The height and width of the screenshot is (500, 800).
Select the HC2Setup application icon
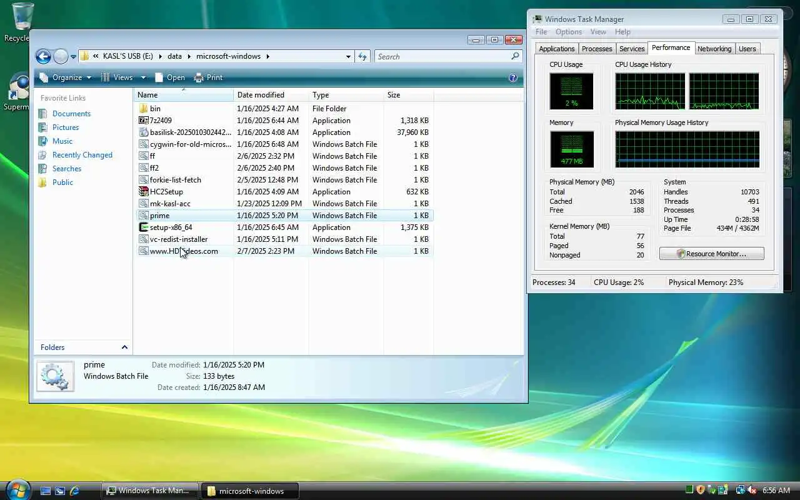[x=143, y=192]
